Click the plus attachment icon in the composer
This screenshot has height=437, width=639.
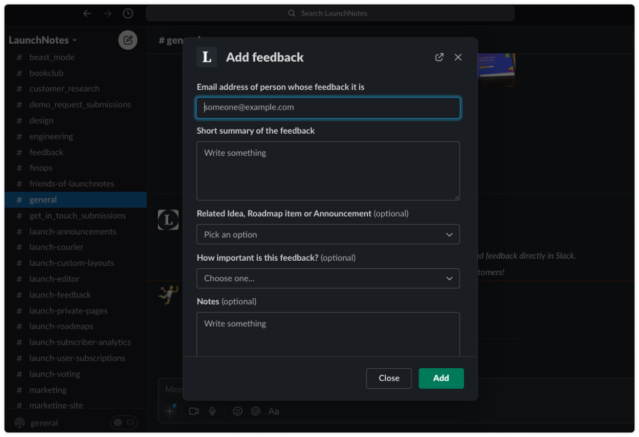(170, 411)
